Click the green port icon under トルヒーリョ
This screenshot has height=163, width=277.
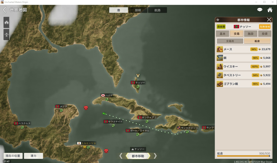tap(88, 147)
